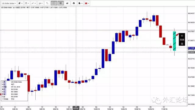Click the 95.19482 price axis label
195x110 pixels.
click(191, 86)
